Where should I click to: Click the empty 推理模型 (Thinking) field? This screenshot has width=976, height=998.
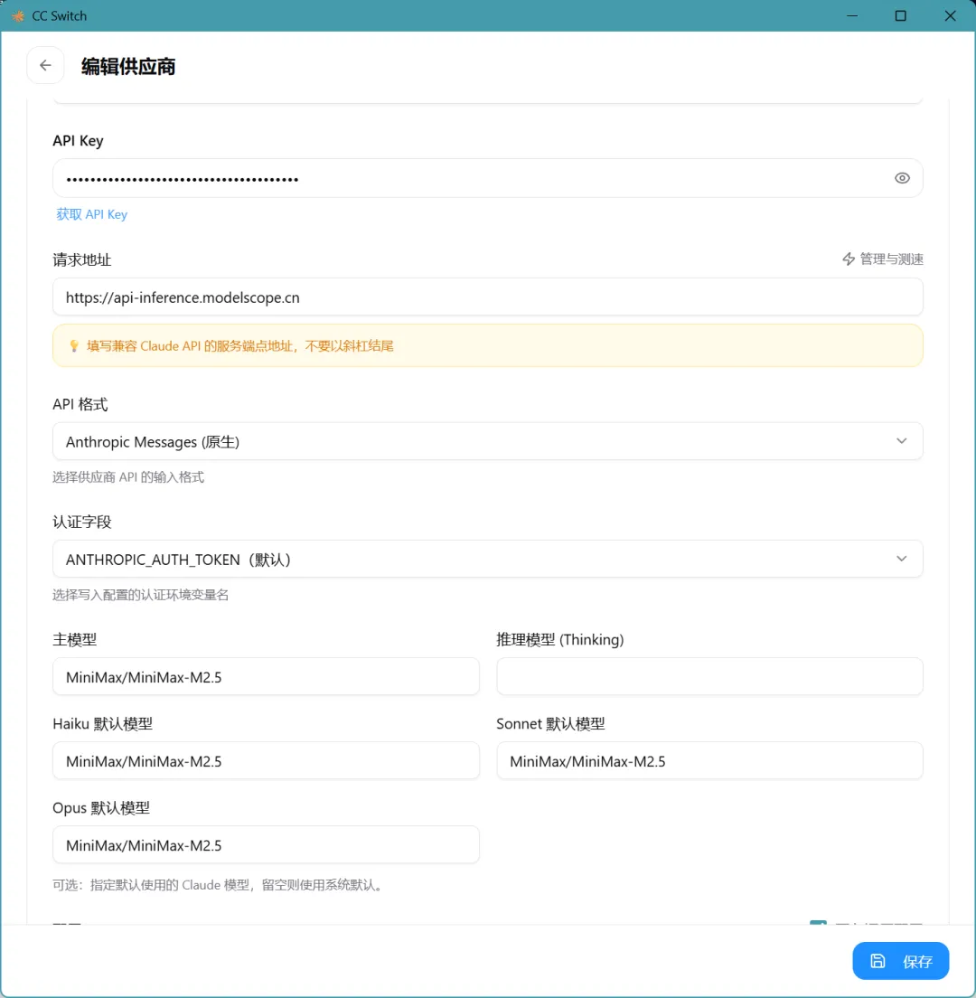point(709,676)
